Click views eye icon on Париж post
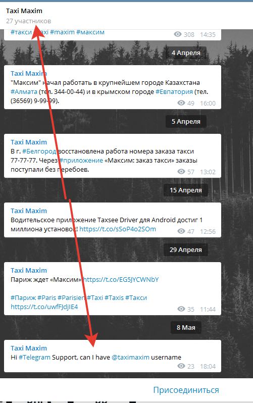253x403 pixels. [x=181, y=309]
